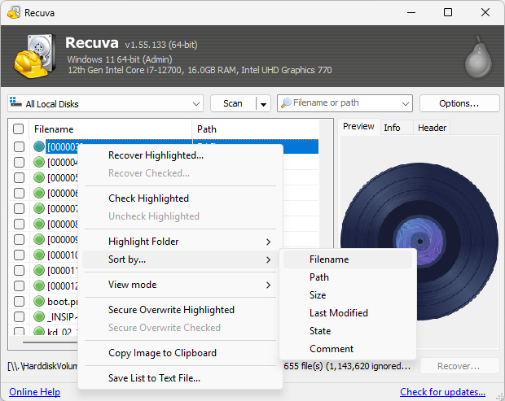Click the green state icon for [000004 row
505x401 pixels.
(39, 162)
